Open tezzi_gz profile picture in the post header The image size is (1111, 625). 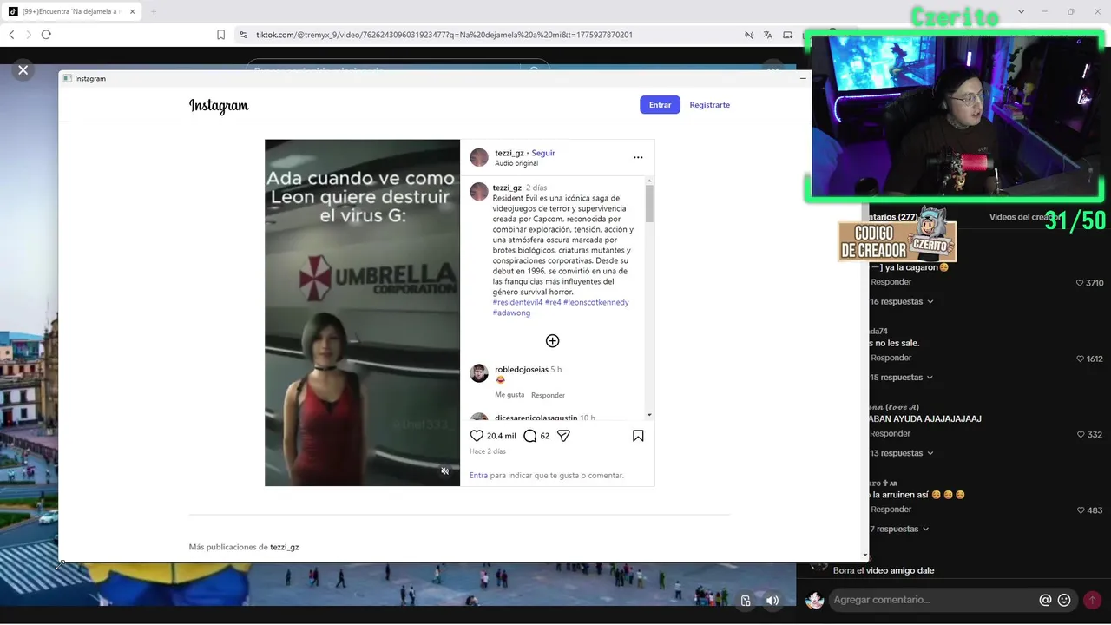479,157
